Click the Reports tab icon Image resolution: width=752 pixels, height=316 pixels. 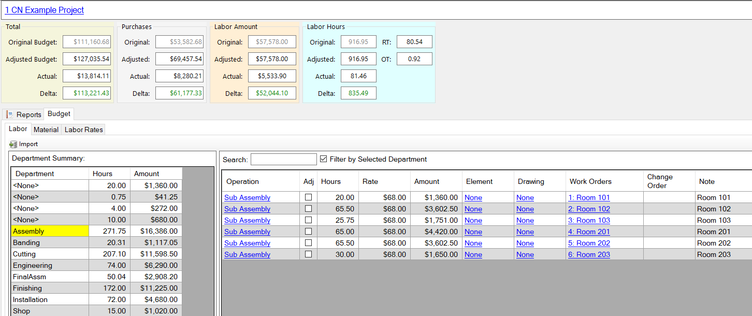10,114
